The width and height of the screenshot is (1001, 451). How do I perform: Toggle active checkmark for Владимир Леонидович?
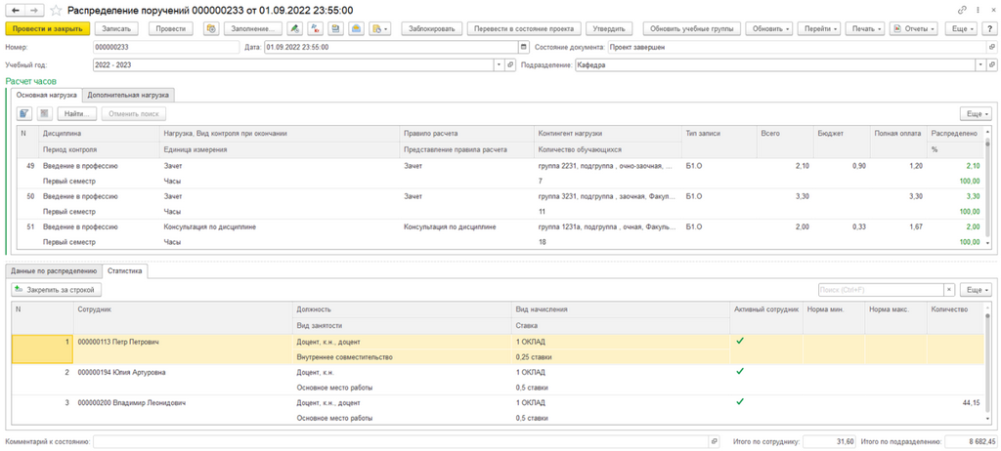click(x=740, y=402)
